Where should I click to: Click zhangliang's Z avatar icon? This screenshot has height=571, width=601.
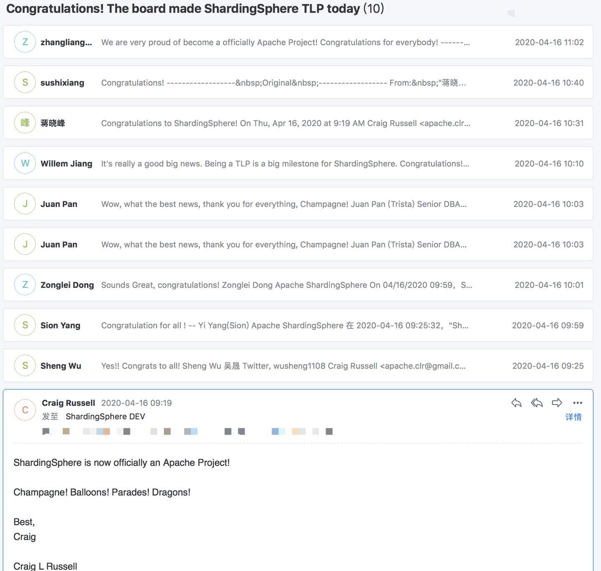(25, 42)
